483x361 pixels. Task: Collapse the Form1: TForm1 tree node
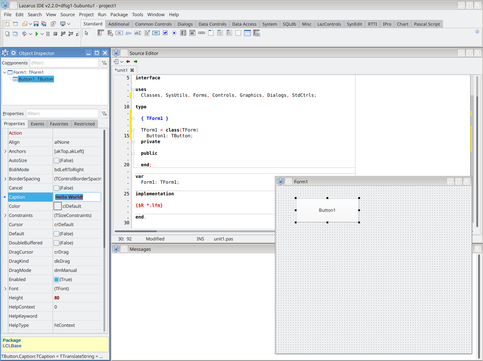pos(5,72)
